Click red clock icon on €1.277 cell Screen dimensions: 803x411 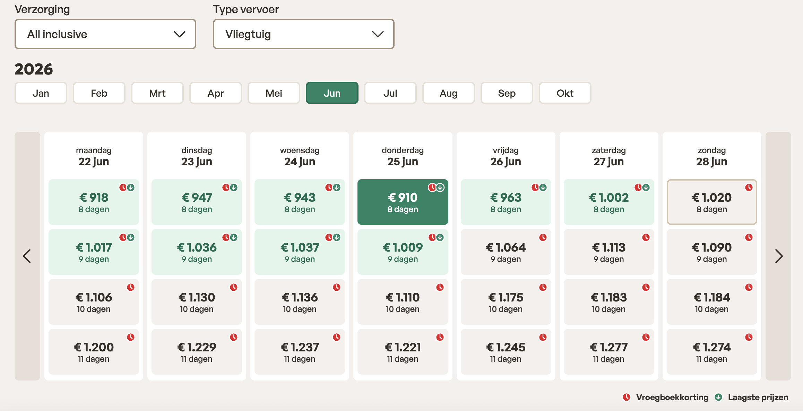click(646, 337)
